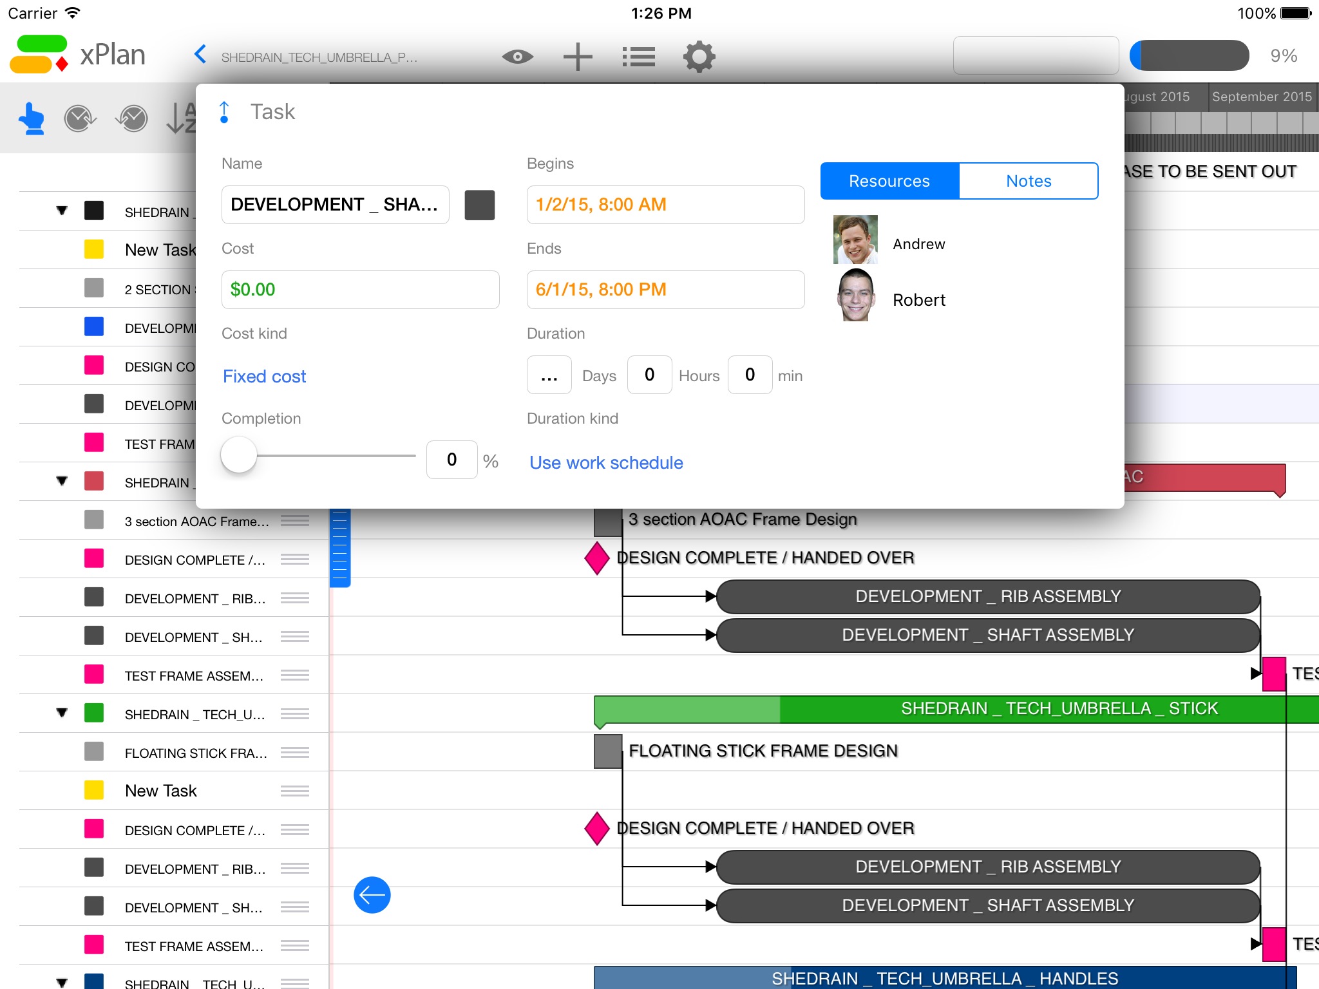Select upper TEST FRAME ASSEM... list row
1319x989 pixels.
point(174,675)
